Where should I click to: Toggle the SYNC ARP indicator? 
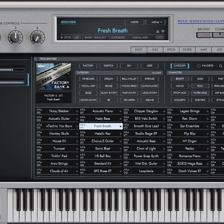[x=71, y=37]
